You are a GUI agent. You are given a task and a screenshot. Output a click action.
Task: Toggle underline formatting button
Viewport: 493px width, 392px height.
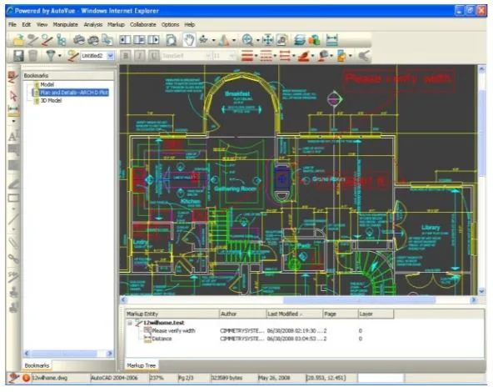coord(153,56)
